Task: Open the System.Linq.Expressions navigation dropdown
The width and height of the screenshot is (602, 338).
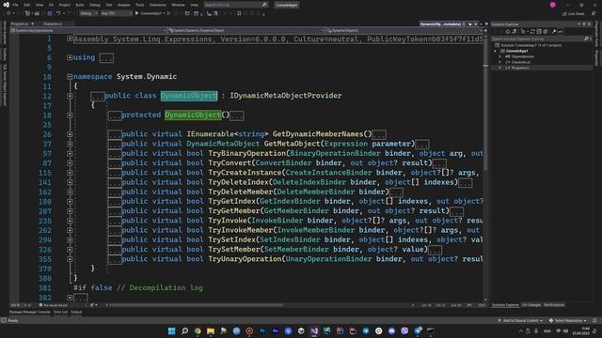Action: tap(88, 30)
